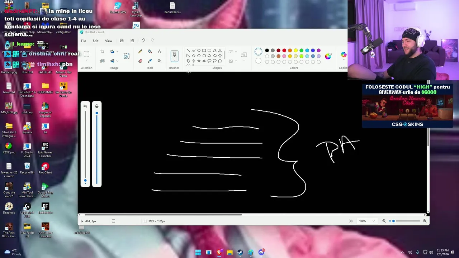Select the Pencil tool in Paint
This screenshot has height=258, width=459.
[140, 52]
